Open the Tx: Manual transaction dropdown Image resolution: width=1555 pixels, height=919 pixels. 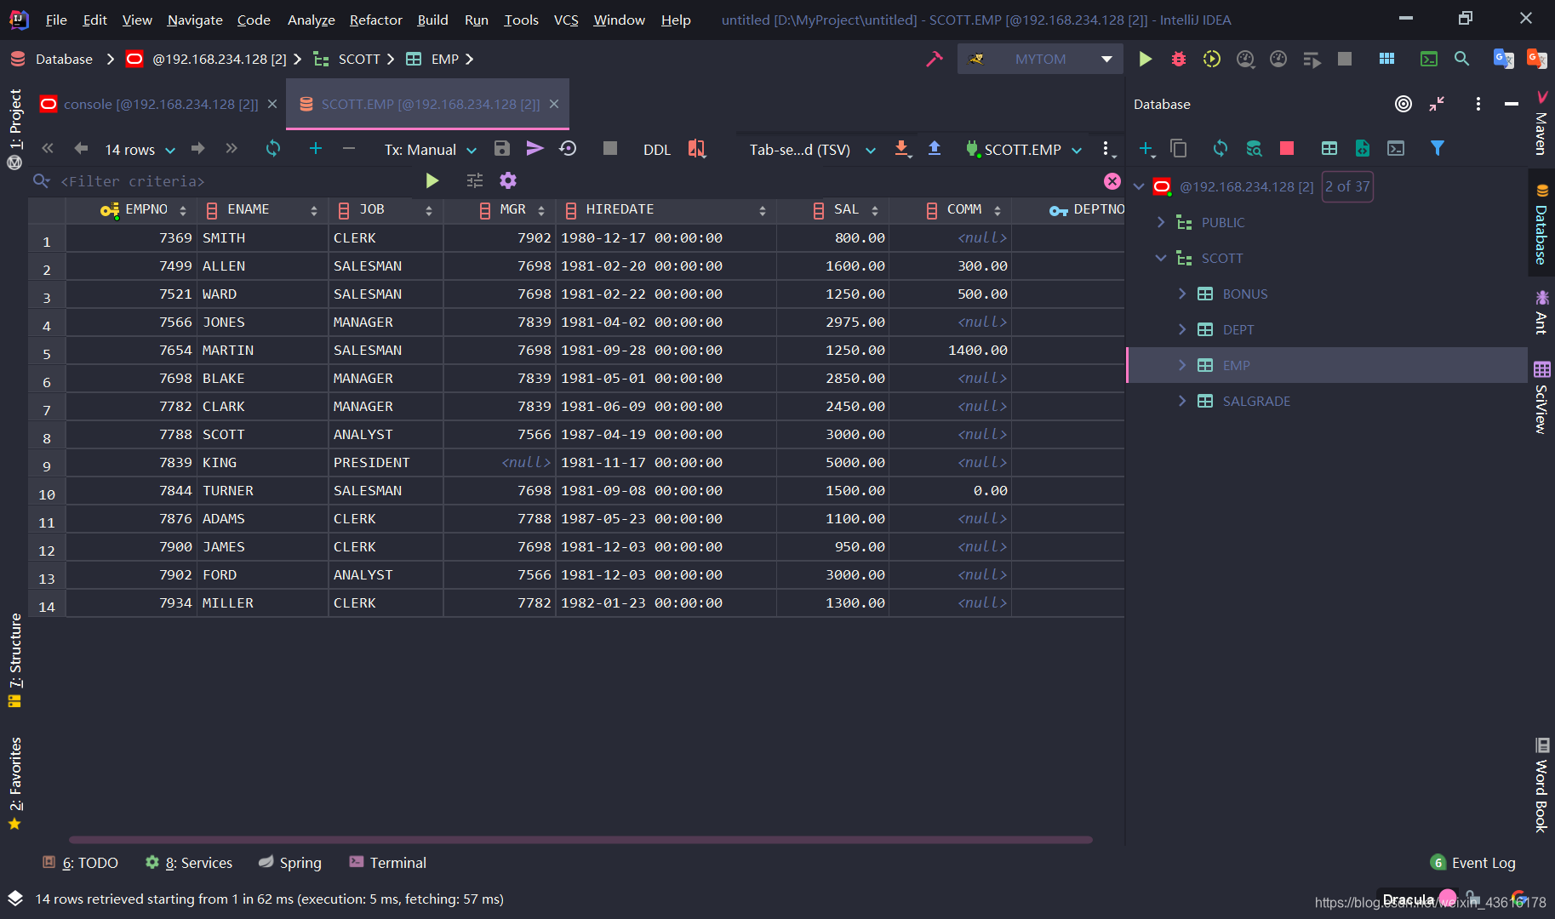[x=430, y=150]
